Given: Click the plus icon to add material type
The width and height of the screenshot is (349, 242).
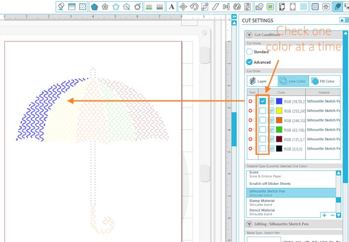Looking at the screenshot, I should coord(324,215).
